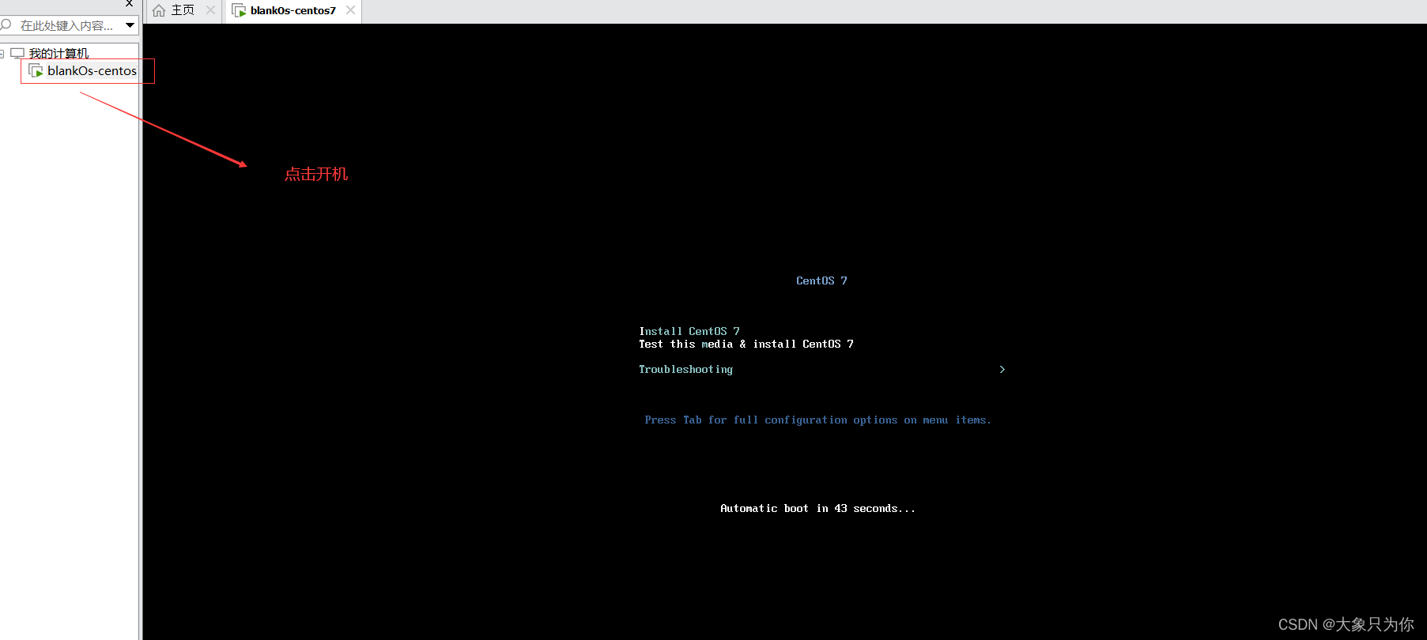
Task: Click the home icon on 主页 tab
Action: pos(159,10)
